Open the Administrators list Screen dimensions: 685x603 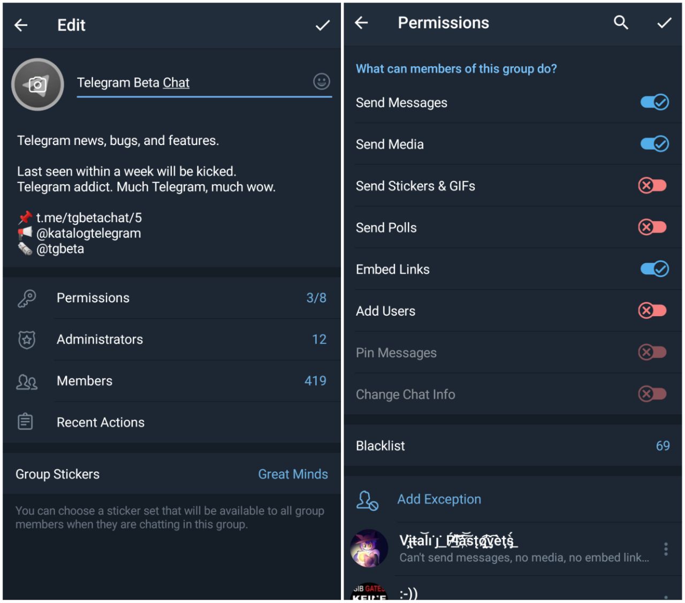(x=171, y=339)
